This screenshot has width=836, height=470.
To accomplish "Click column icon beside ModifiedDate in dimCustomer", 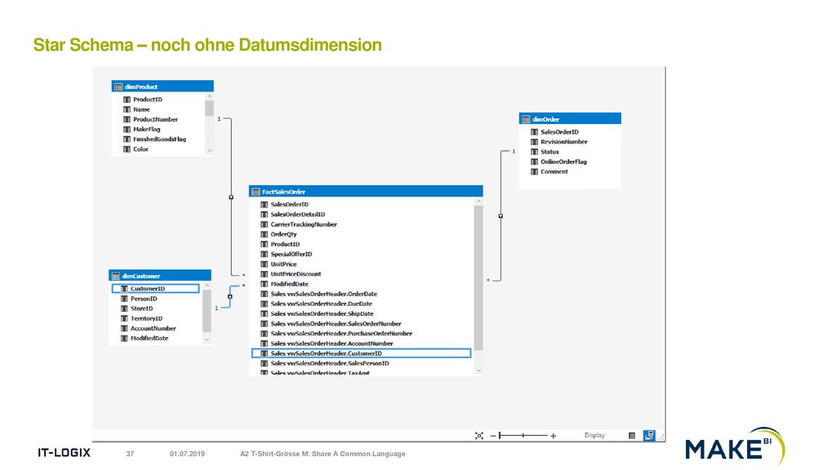I will [124, 339].
